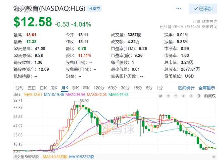Switch to the 30分 chart tab
Image resolution: width=222 pixels, height=160 pixels.
point(125,88)
